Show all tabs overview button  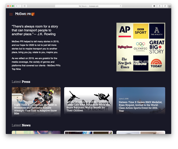coord(165,6)
